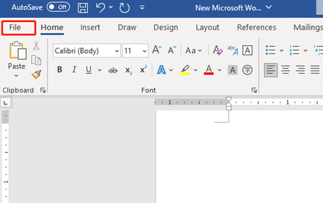Click the Paste clipboard icon
Screen dimensions: 323x203
18,50
